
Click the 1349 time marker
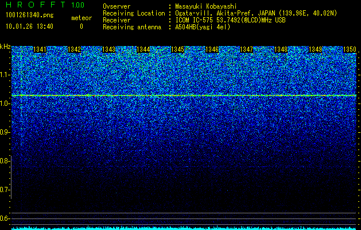pyautogui.click(x=316, y=49)
